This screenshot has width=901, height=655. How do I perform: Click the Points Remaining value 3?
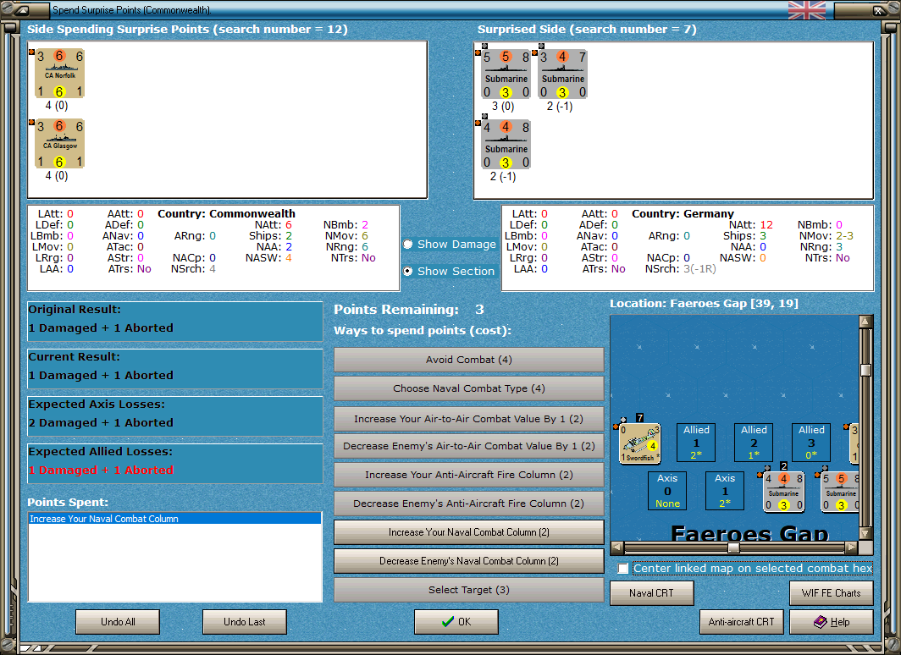click(479, 310)
